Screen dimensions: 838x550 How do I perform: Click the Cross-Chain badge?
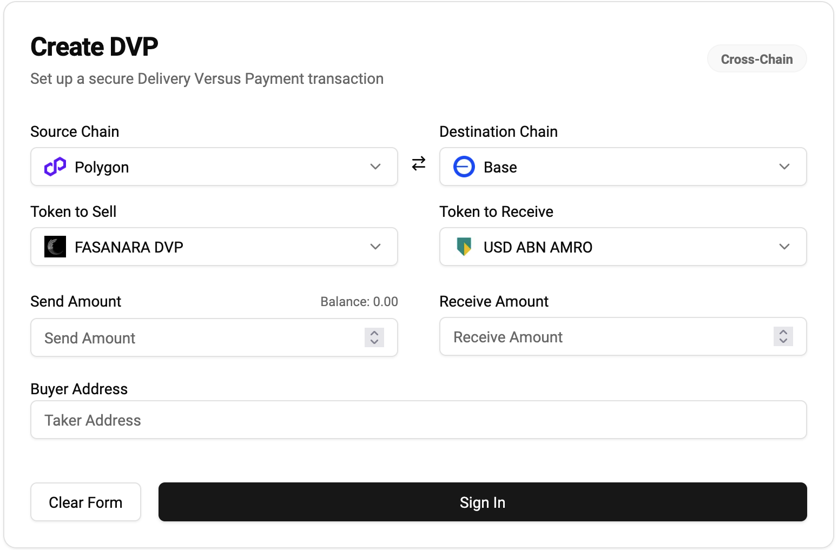pyautogui.click(x=757, y=59)
